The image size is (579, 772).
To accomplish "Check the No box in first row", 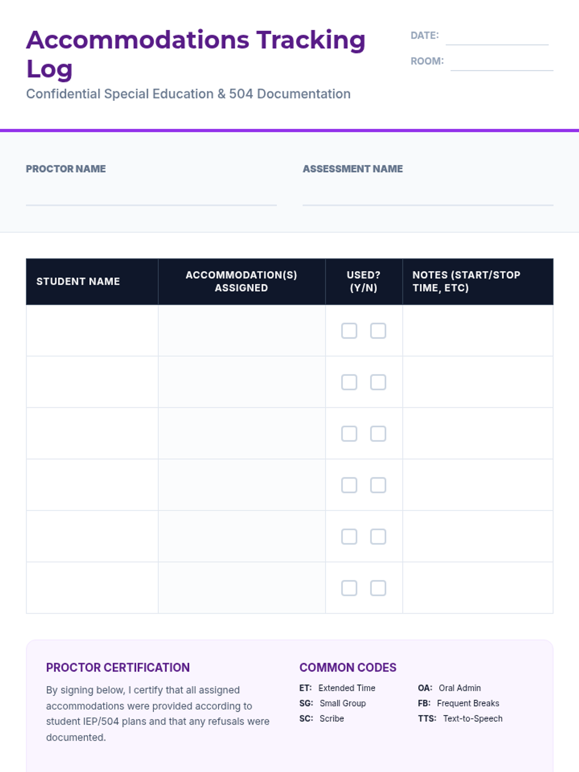I will pos(378,331).
